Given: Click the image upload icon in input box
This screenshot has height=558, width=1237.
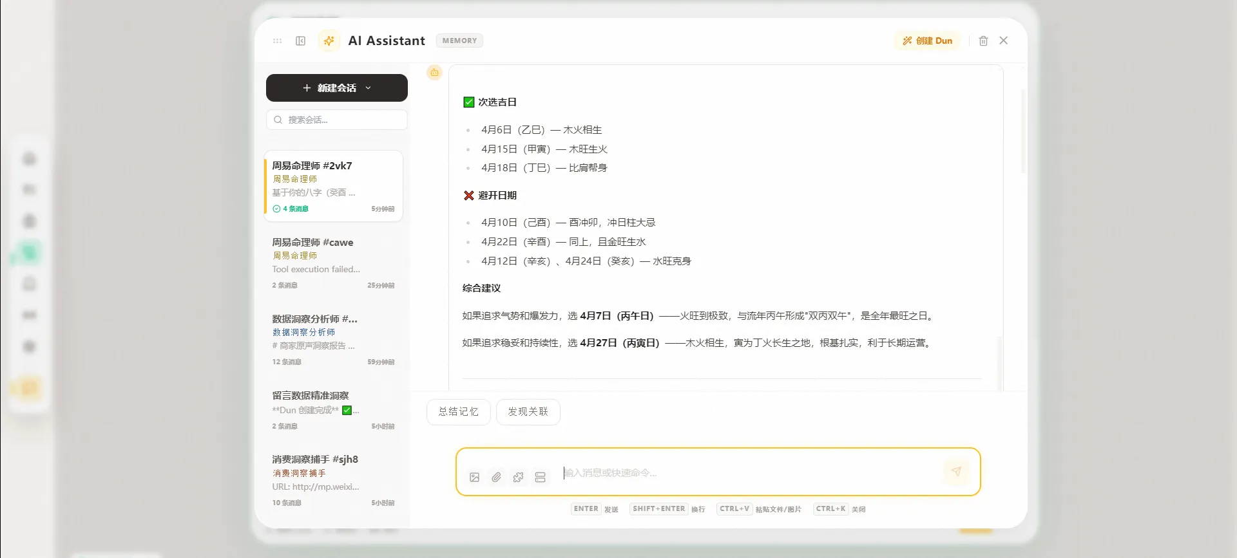Looking at the screenshot, I should pos(474,477).
